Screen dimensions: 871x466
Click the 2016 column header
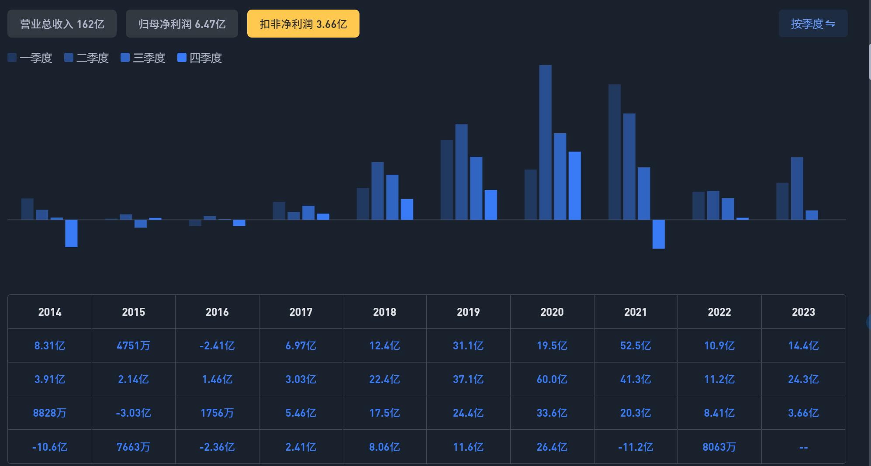point(217,312)
